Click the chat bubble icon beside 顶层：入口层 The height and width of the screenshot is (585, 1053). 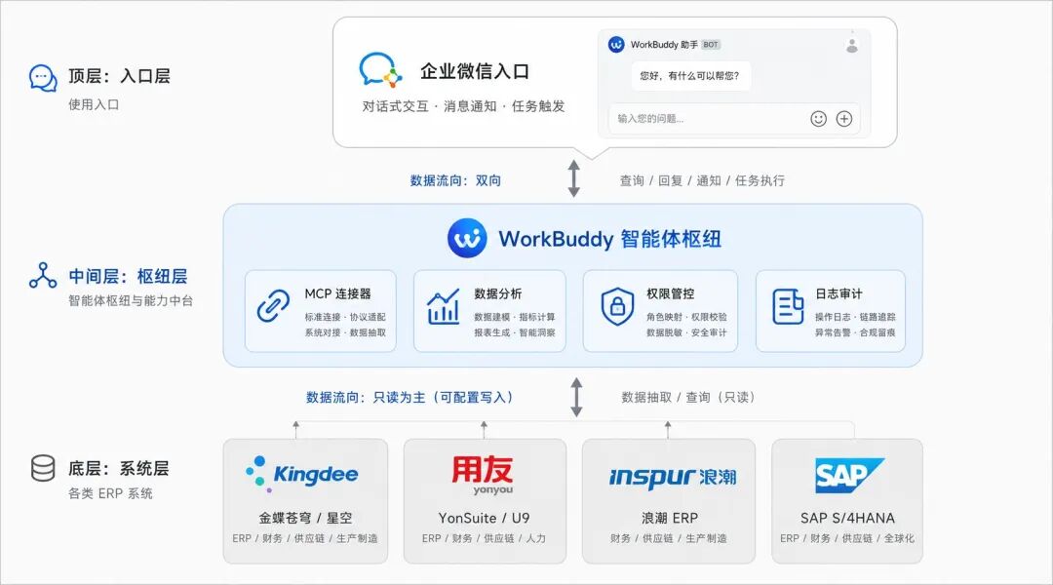point(43,78)
